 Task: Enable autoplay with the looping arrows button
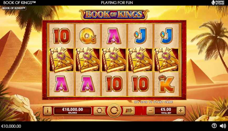[x=100, y=111]
